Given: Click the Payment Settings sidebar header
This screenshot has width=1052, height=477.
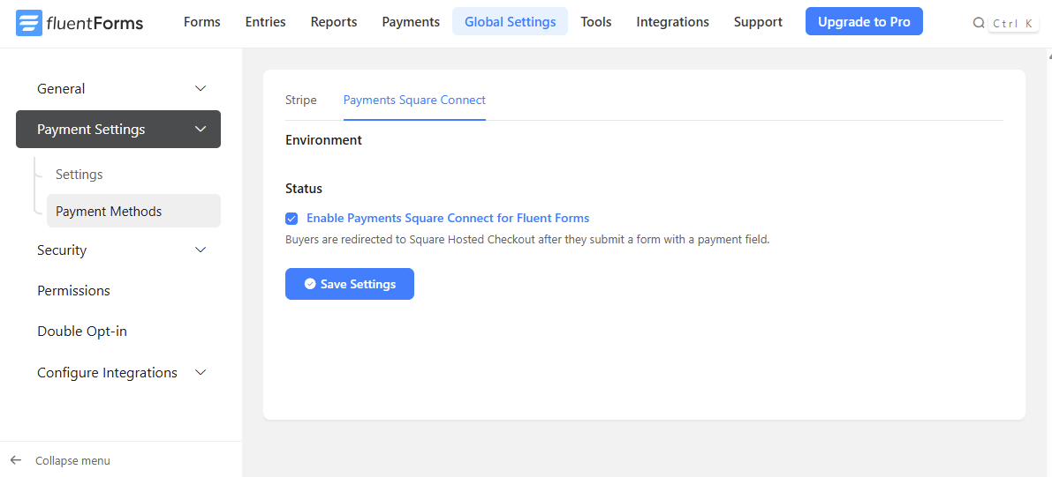Looking at the screenshot, I should [118, 130].
